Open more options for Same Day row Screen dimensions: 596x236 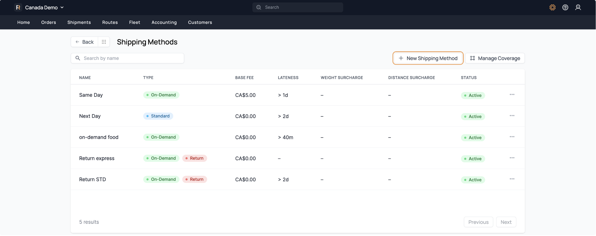coord(512,95)
